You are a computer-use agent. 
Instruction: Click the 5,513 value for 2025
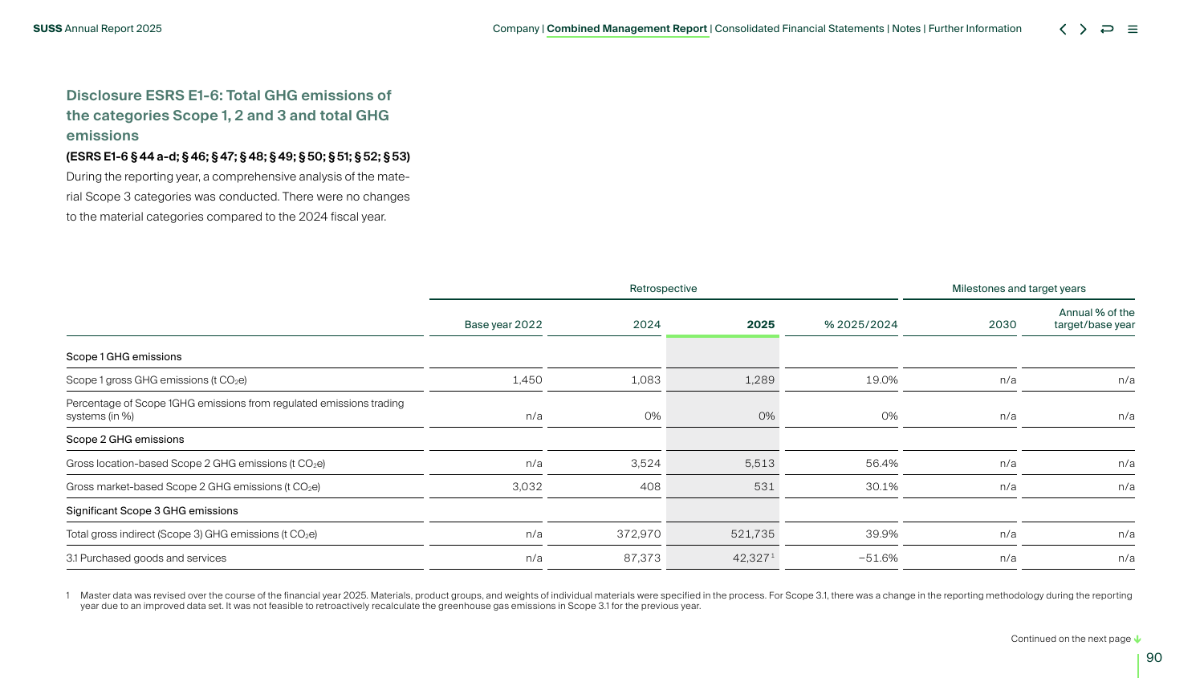[759, 464]
